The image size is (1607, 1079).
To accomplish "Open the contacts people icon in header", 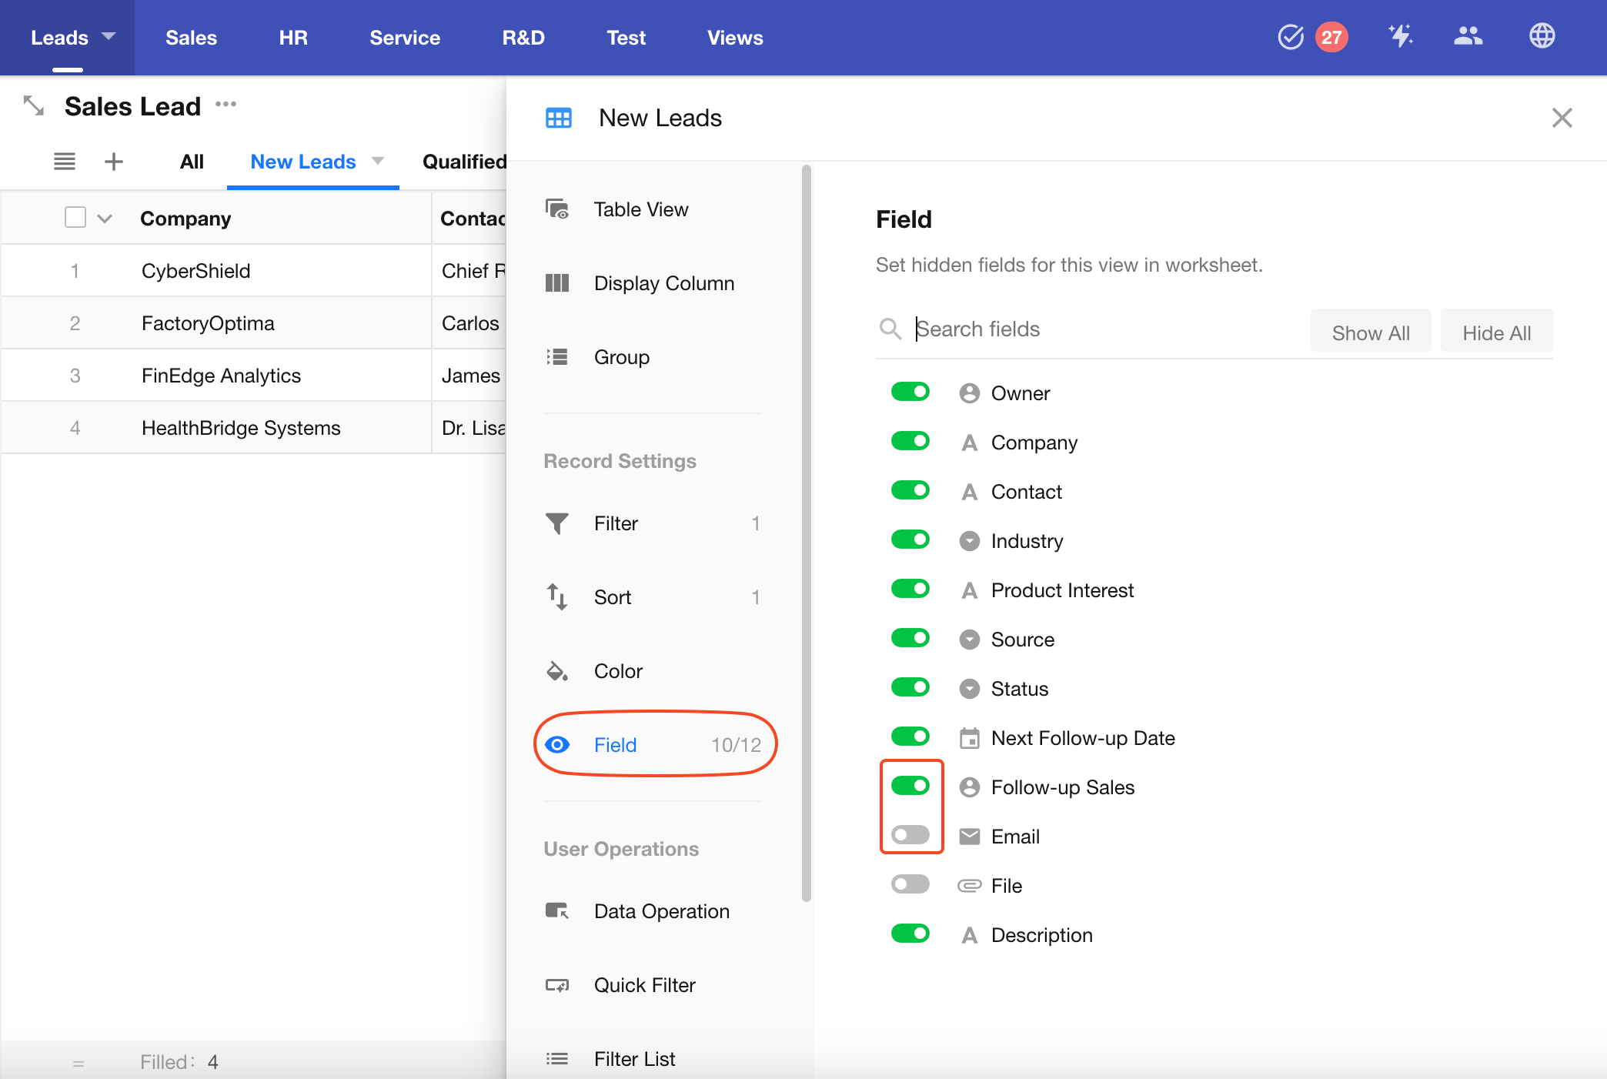I will pos(1468,36).
